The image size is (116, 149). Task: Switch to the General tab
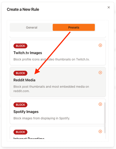pos(32,27)
